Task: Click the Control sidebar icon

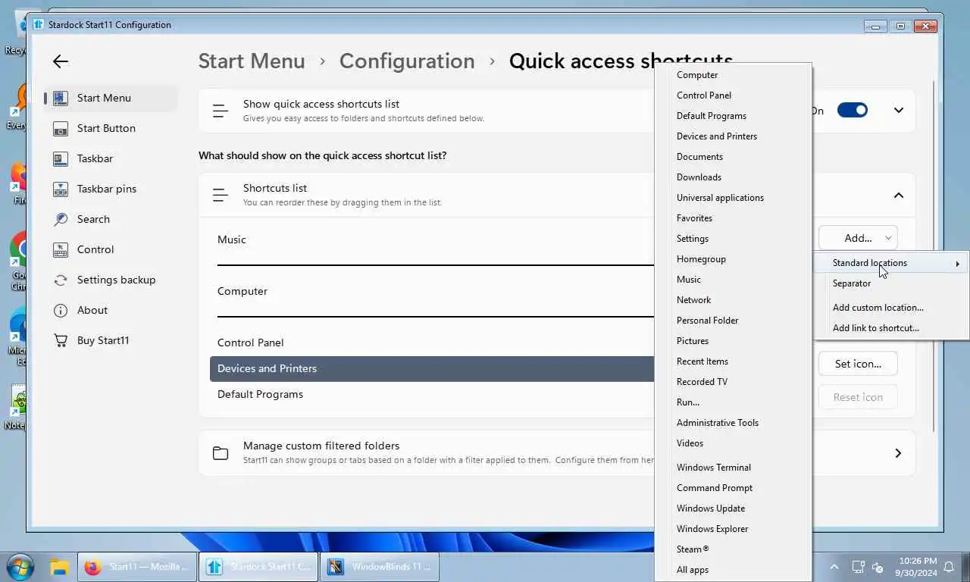Action: pyautogui.click(x=61, y=249)
